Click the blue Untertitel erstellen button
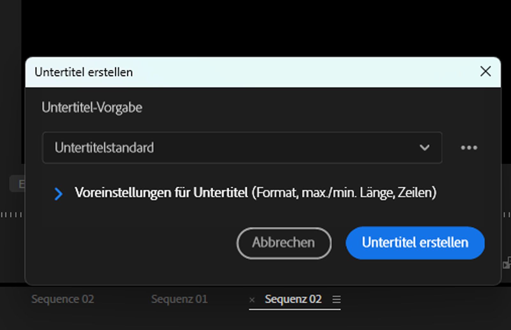This screenshot has height=330, width=511. point(415,243)
